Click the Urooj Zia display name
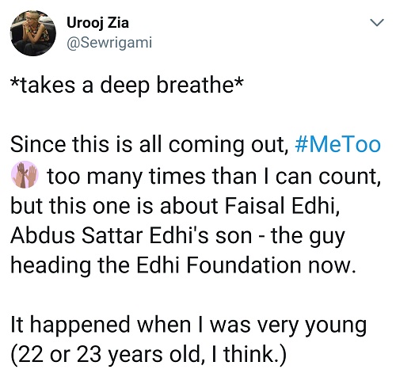Image resolution: width=396 pixels, height=377 pixels. coord(97,23)
